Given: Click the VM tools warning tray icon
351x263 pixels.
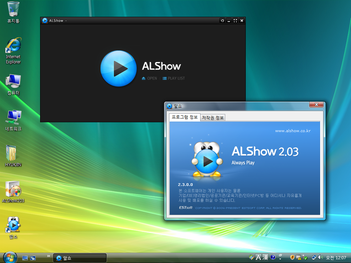Looking at the screenshot, I should 299,258.
